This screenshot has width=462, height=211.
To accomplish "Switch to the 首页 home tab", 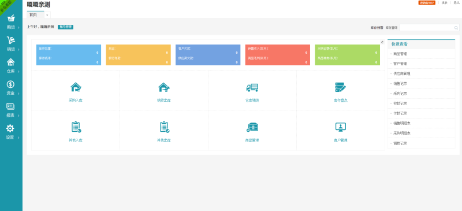I will (33, 15).
